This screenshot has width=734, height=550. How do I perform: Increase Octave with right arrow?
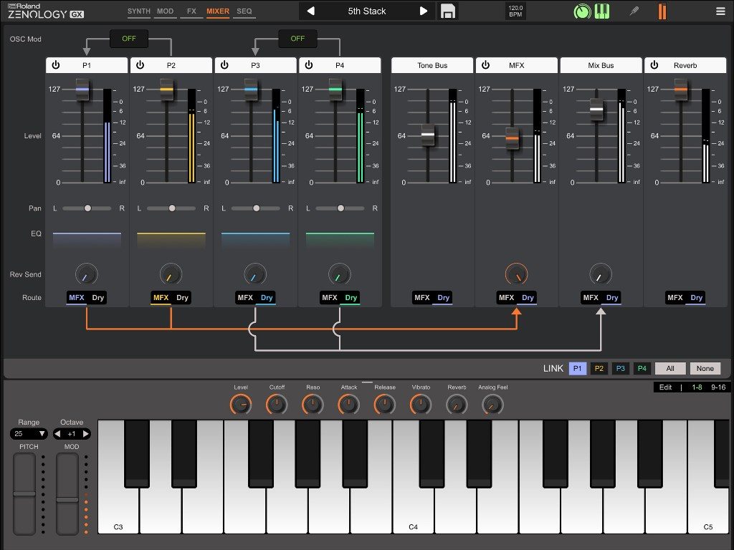click(86, 434)
